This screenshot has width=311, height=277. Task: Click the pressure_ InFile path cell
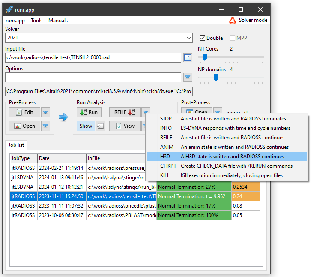tap(116, 168)
